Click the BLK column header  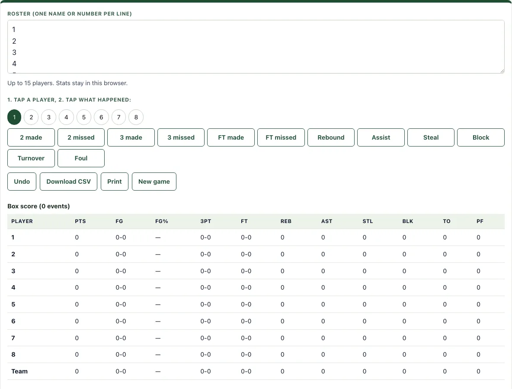(407, 221)
